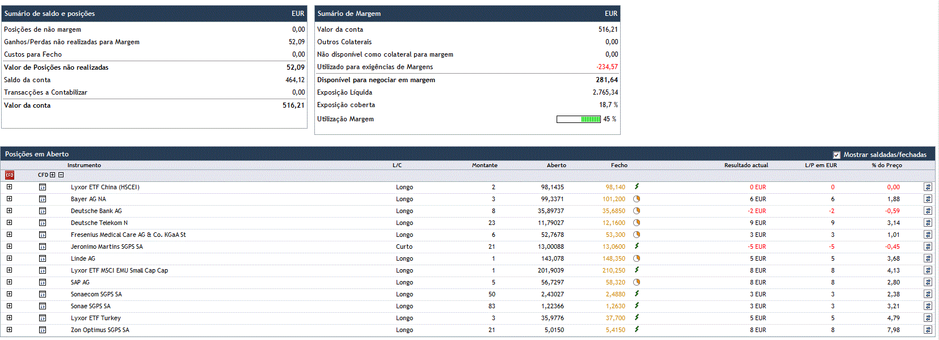Image resolution: width=939 pixels, height=340 pixels.
Task: Expand the Fresenius Medical Care position row
Action: click(x=9, y=235)
